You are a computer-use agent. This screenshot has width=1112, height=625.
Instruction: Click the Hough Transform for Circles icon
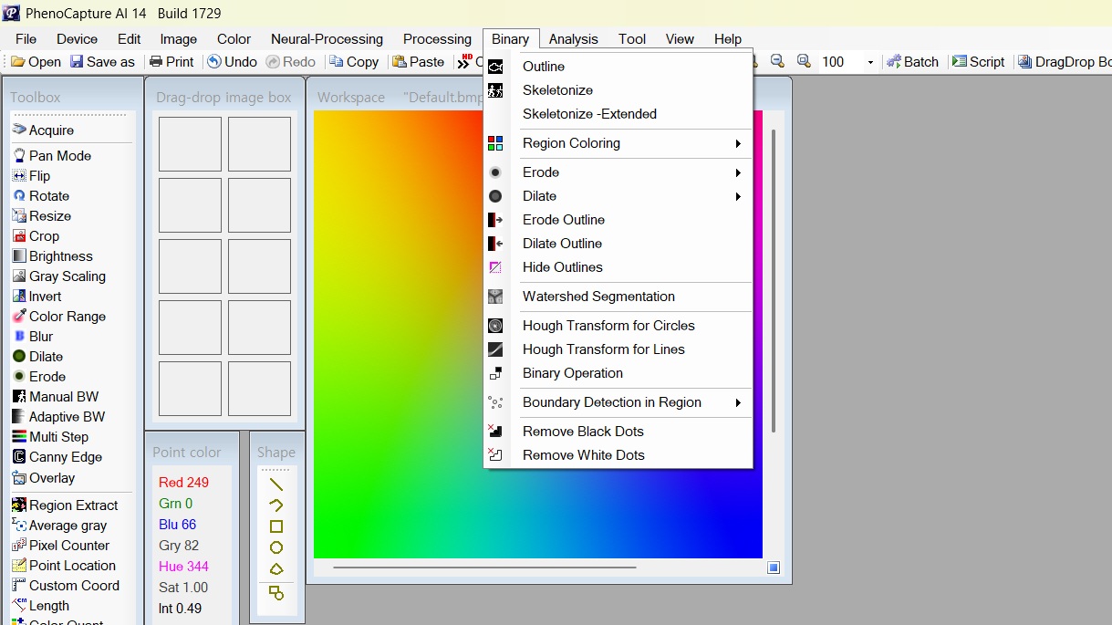click(495, 326)
